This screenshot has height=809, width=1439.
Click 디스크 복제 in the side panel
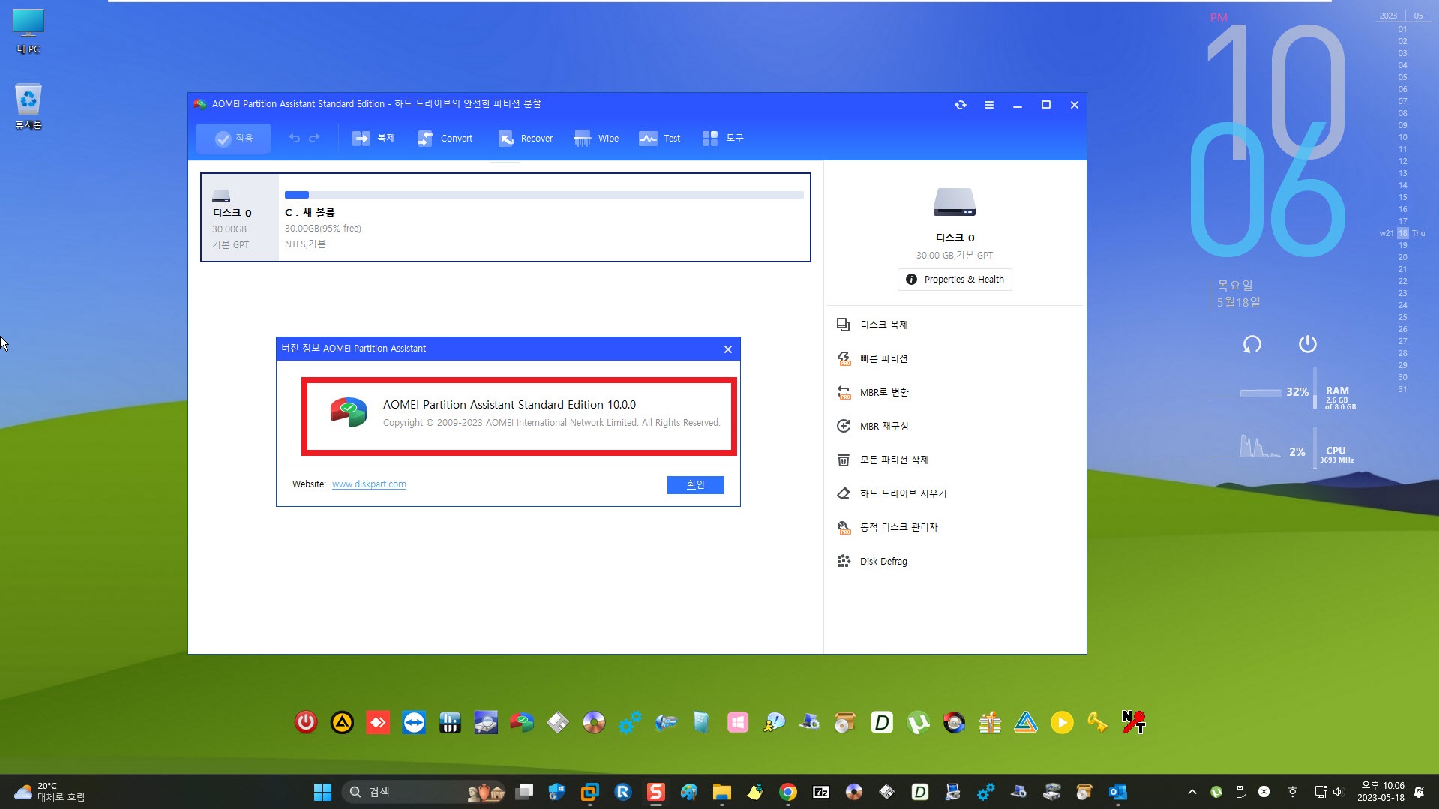tap(872, 325)
